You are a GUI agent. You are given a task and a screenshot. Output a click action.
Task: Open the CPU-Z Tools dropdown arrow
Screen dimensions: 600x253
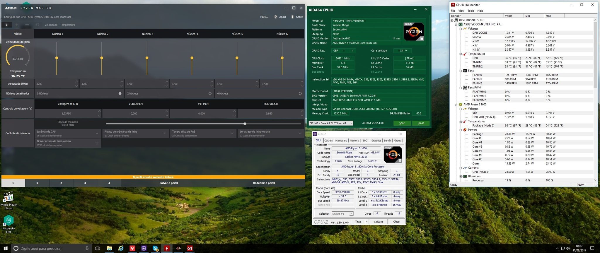click(x=367, y=222)
